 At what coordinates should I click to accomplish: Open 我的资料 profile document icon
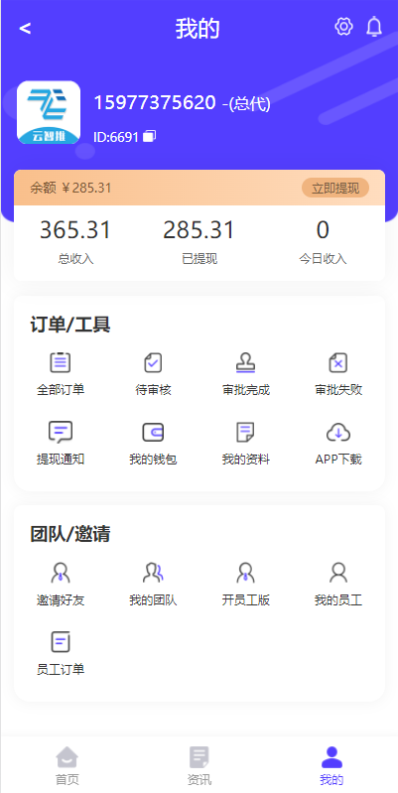pos(245,433)
